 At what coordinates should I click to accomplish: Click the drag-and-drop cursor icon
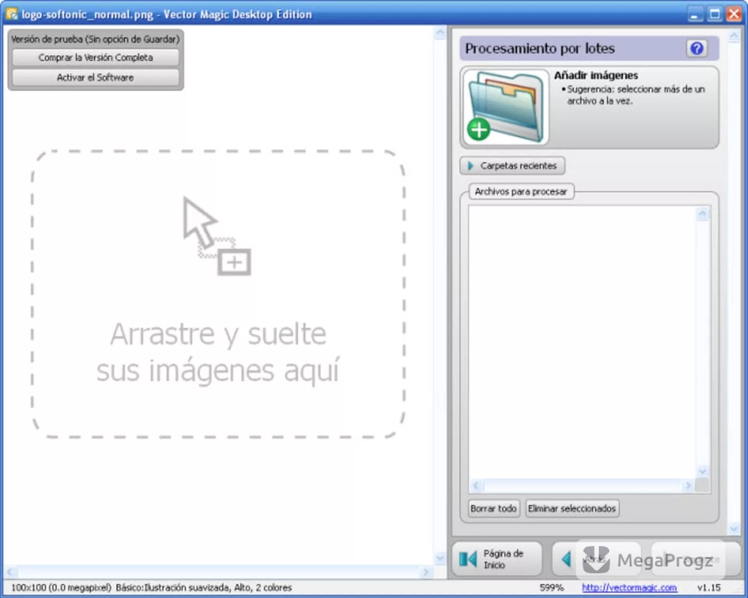217,236
